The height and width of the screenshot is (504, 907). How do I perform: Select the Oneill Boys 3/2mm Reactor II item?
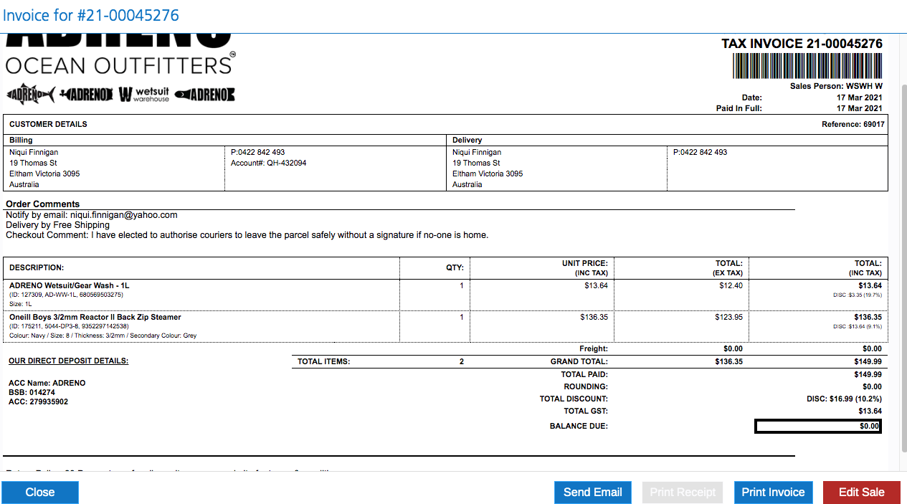point(95,317)
